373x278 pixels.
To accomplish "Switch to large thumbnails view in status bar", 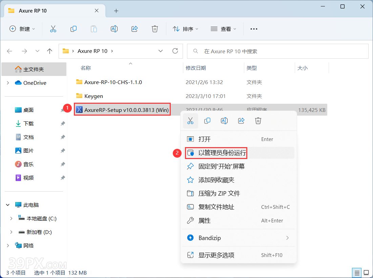I will pyautogui.click(x=366, y=273).
